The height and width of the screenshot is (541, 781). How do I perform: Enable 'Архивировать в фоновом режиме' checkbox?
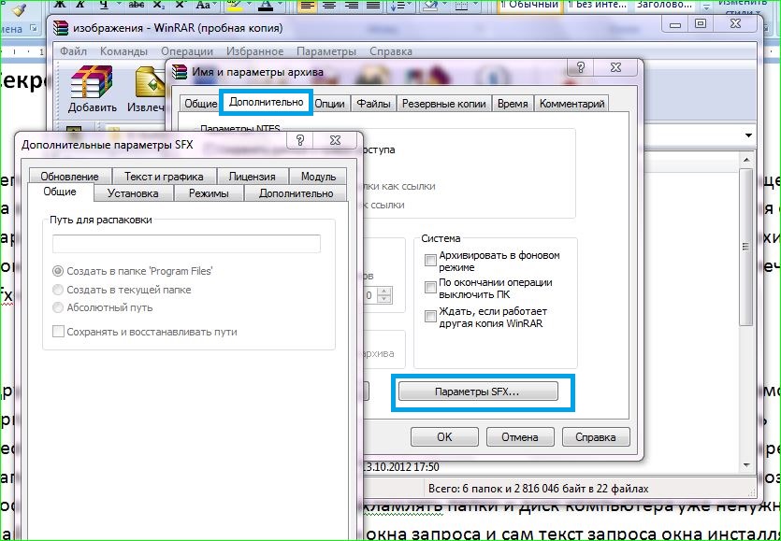point(430,261)
